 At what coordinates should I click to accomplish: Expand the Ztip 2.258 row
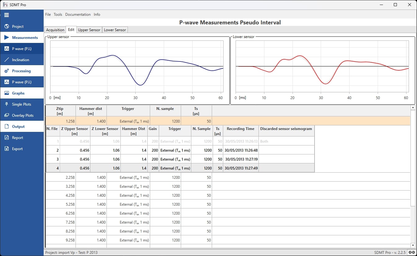[228, 178]
